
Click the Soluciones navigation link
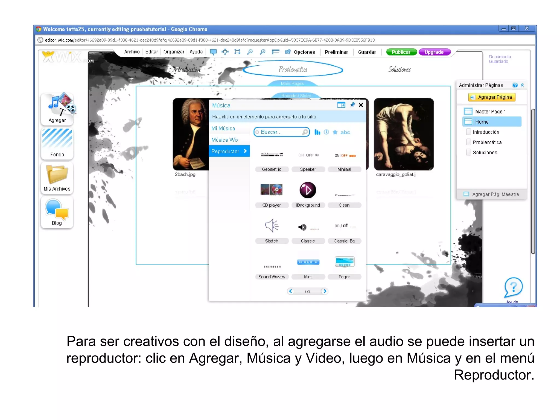click(399, 69)
